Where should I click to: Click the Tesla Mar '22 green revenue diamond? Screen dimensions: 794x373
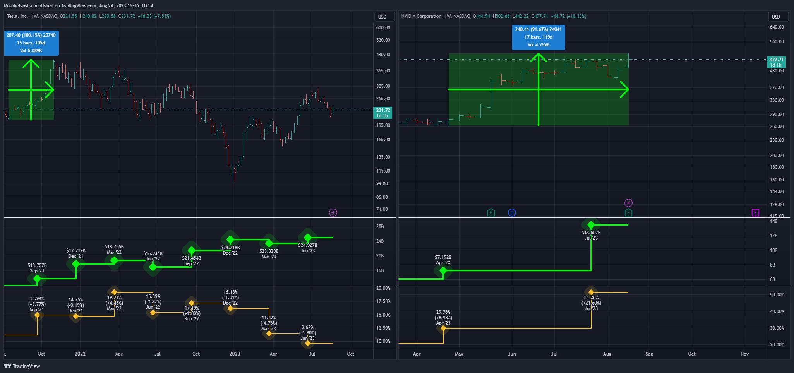click(x=114, y=260)
